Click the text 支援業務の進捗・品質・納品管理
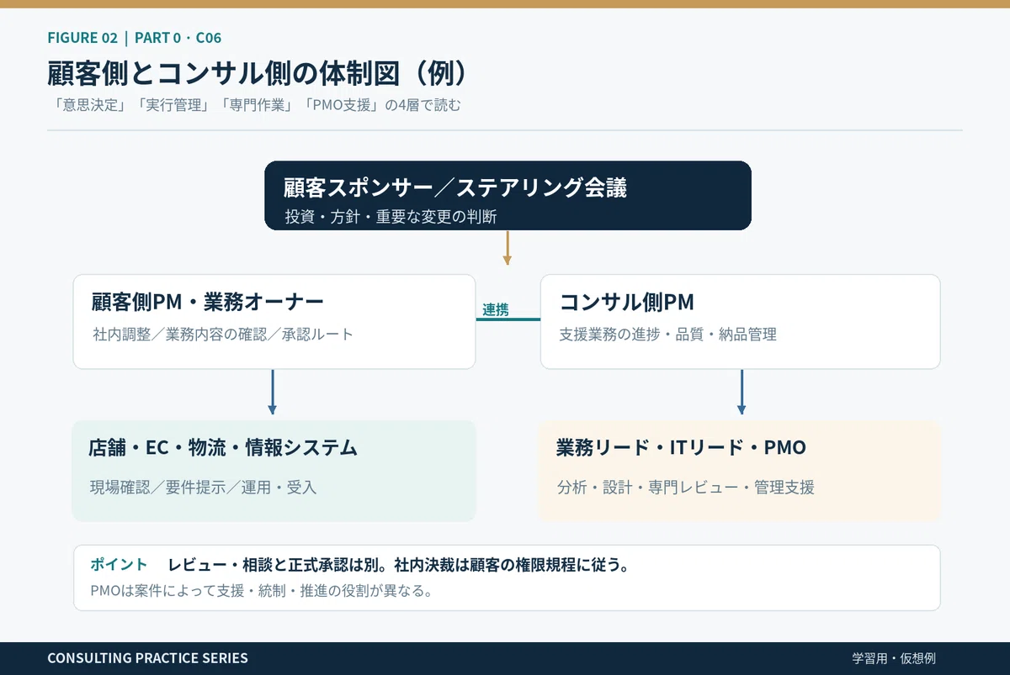The height and width of the screenshot is (675, 1010). click(667, 334)
